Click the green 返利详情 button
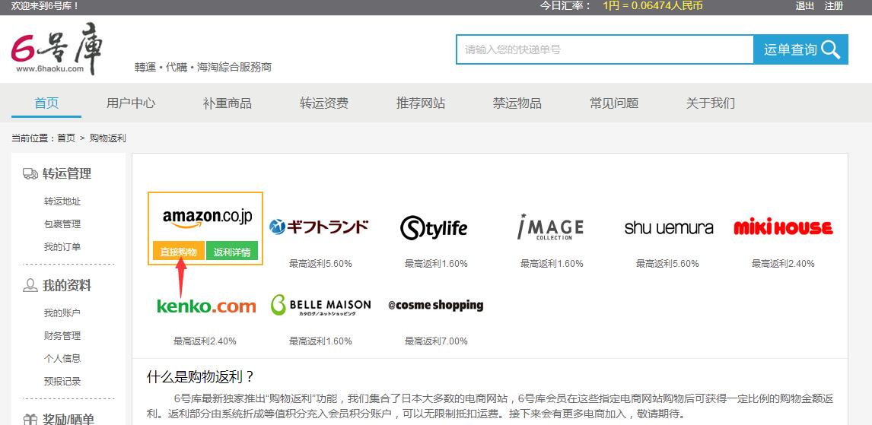The image size is (872, 425). [232, 252]
